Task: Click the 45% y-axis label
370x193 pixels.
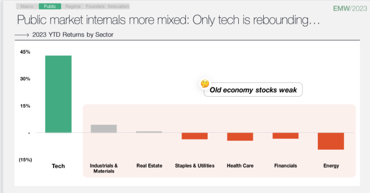Action: pyautogui.click(x=25, y=52)
